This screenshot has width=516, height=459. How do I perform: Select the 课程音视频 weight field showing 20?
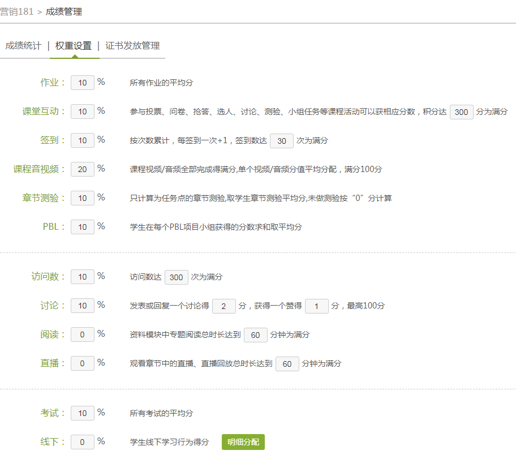tap(83, 169)
